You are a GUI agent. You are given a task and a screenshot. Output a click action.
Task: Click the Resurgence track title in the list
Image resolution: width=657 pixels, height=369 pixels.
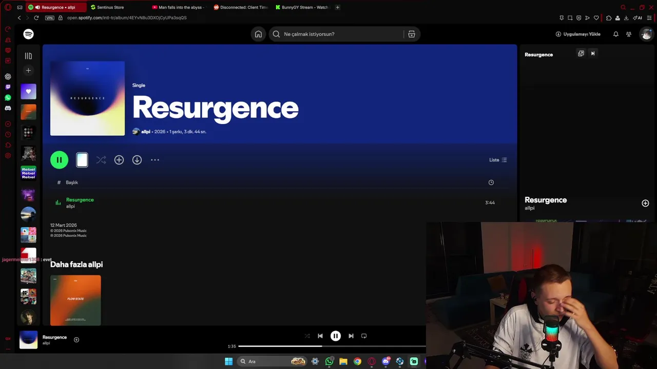pyautogui.click(x=80, y=199)
